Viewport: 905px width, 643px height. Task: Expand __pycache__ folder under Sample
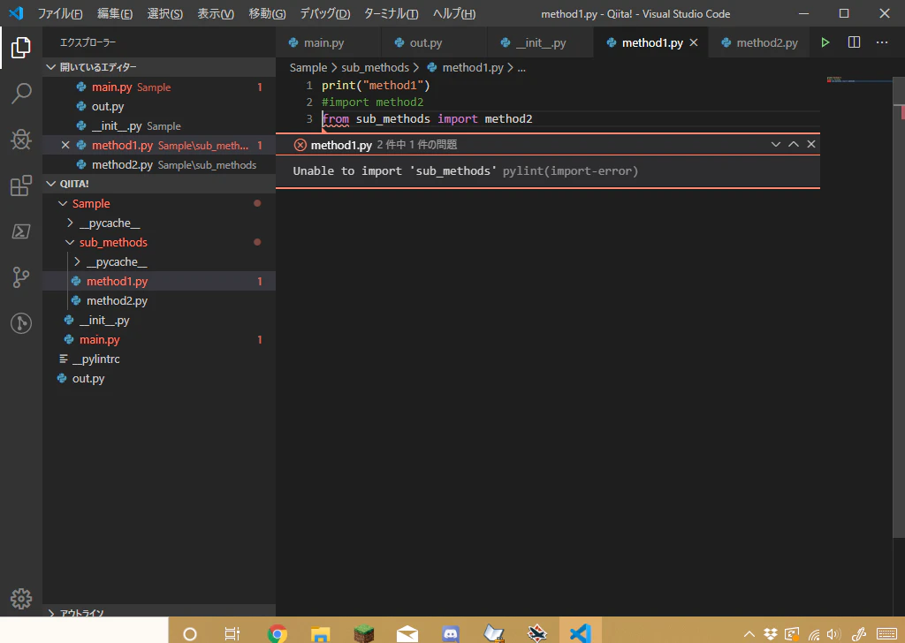pos(70,223)
